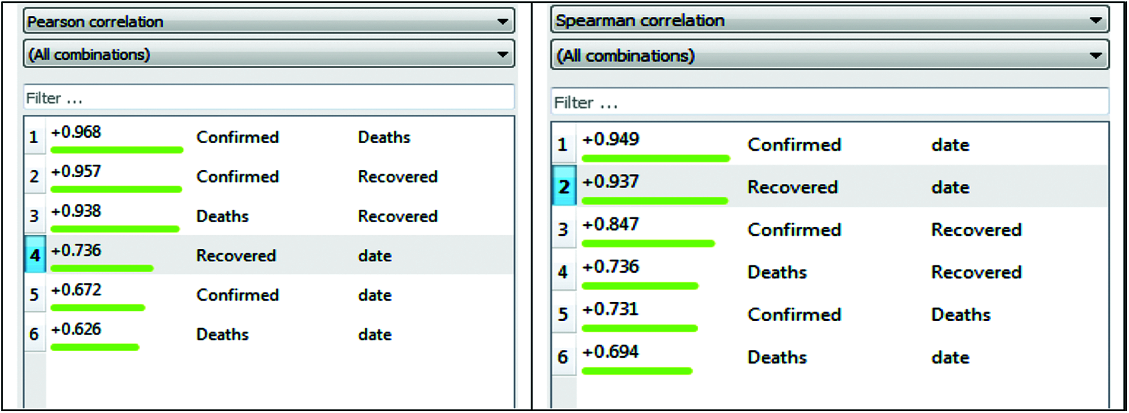Expand left (All combinations) dropdown
Image resolution: width=1129 pixels, height=413 pixels.
tap(269, 55)
